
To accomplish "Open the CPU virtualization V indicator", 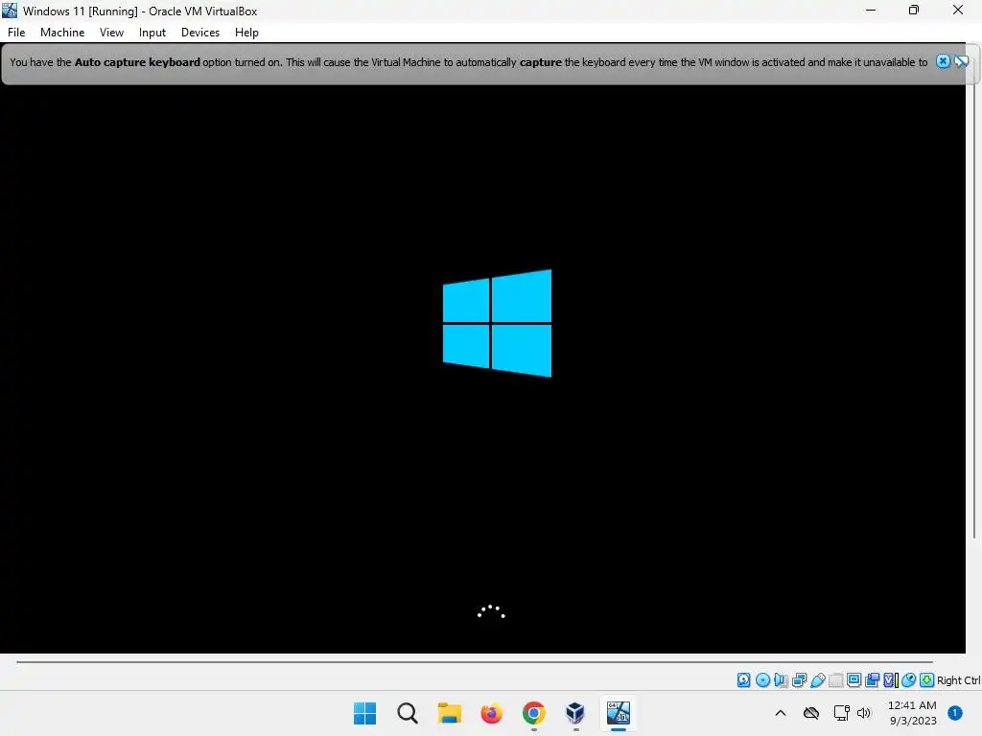I will click(x=890, y=680).
